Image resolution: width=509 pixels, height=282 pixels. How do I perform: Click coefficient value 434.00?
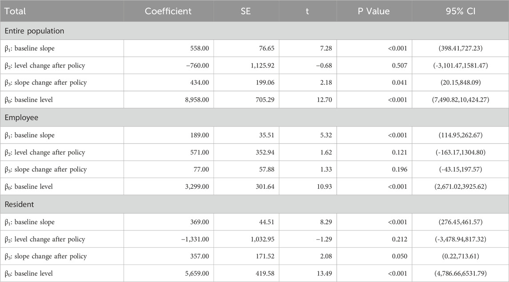coord(200,82)
